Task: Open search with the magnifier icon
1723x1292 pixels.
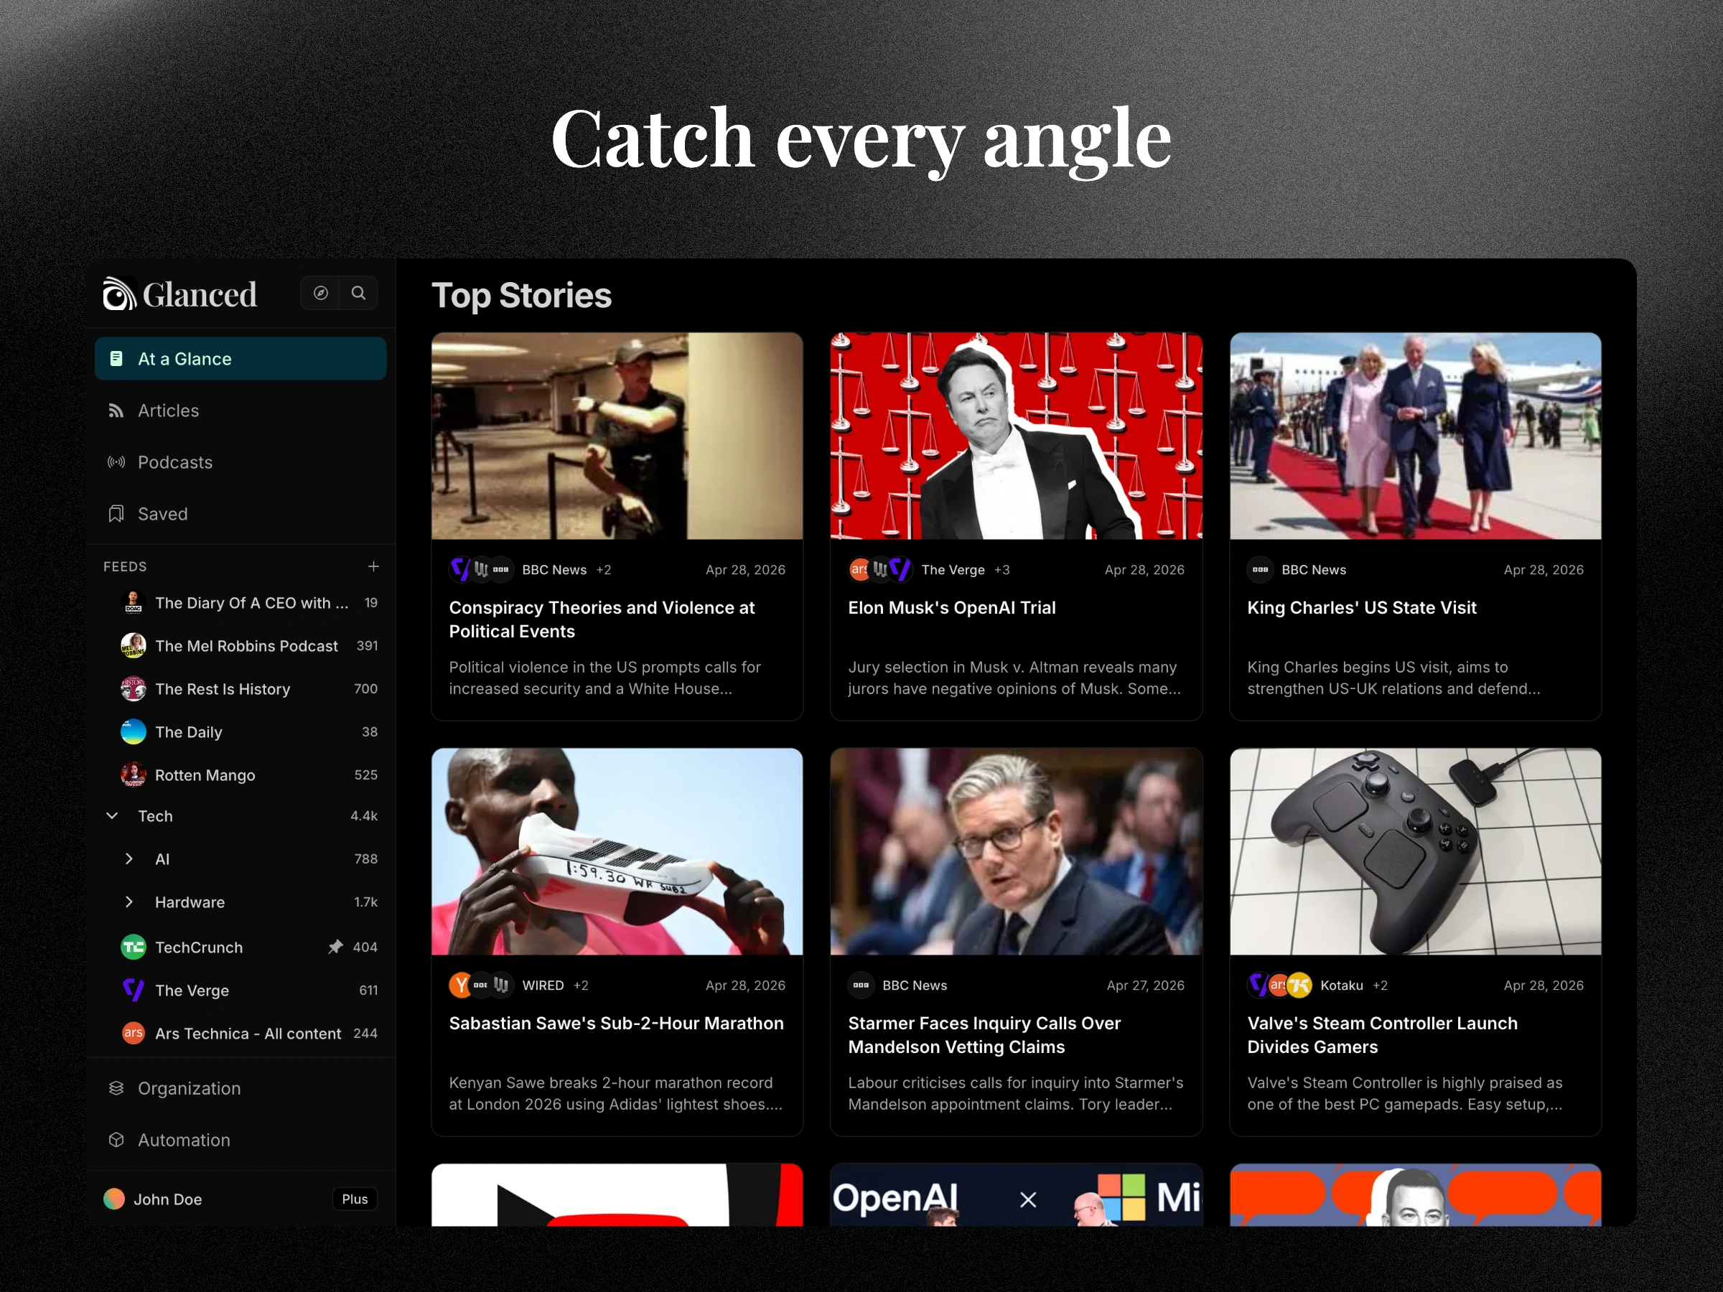Action: 358,293
